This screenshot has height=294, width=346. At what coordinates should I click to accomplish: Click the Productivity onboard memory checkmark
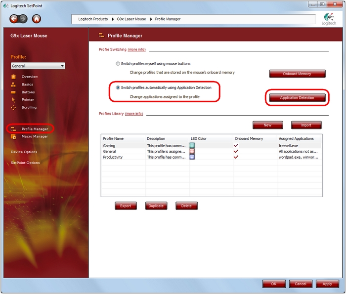236,157
